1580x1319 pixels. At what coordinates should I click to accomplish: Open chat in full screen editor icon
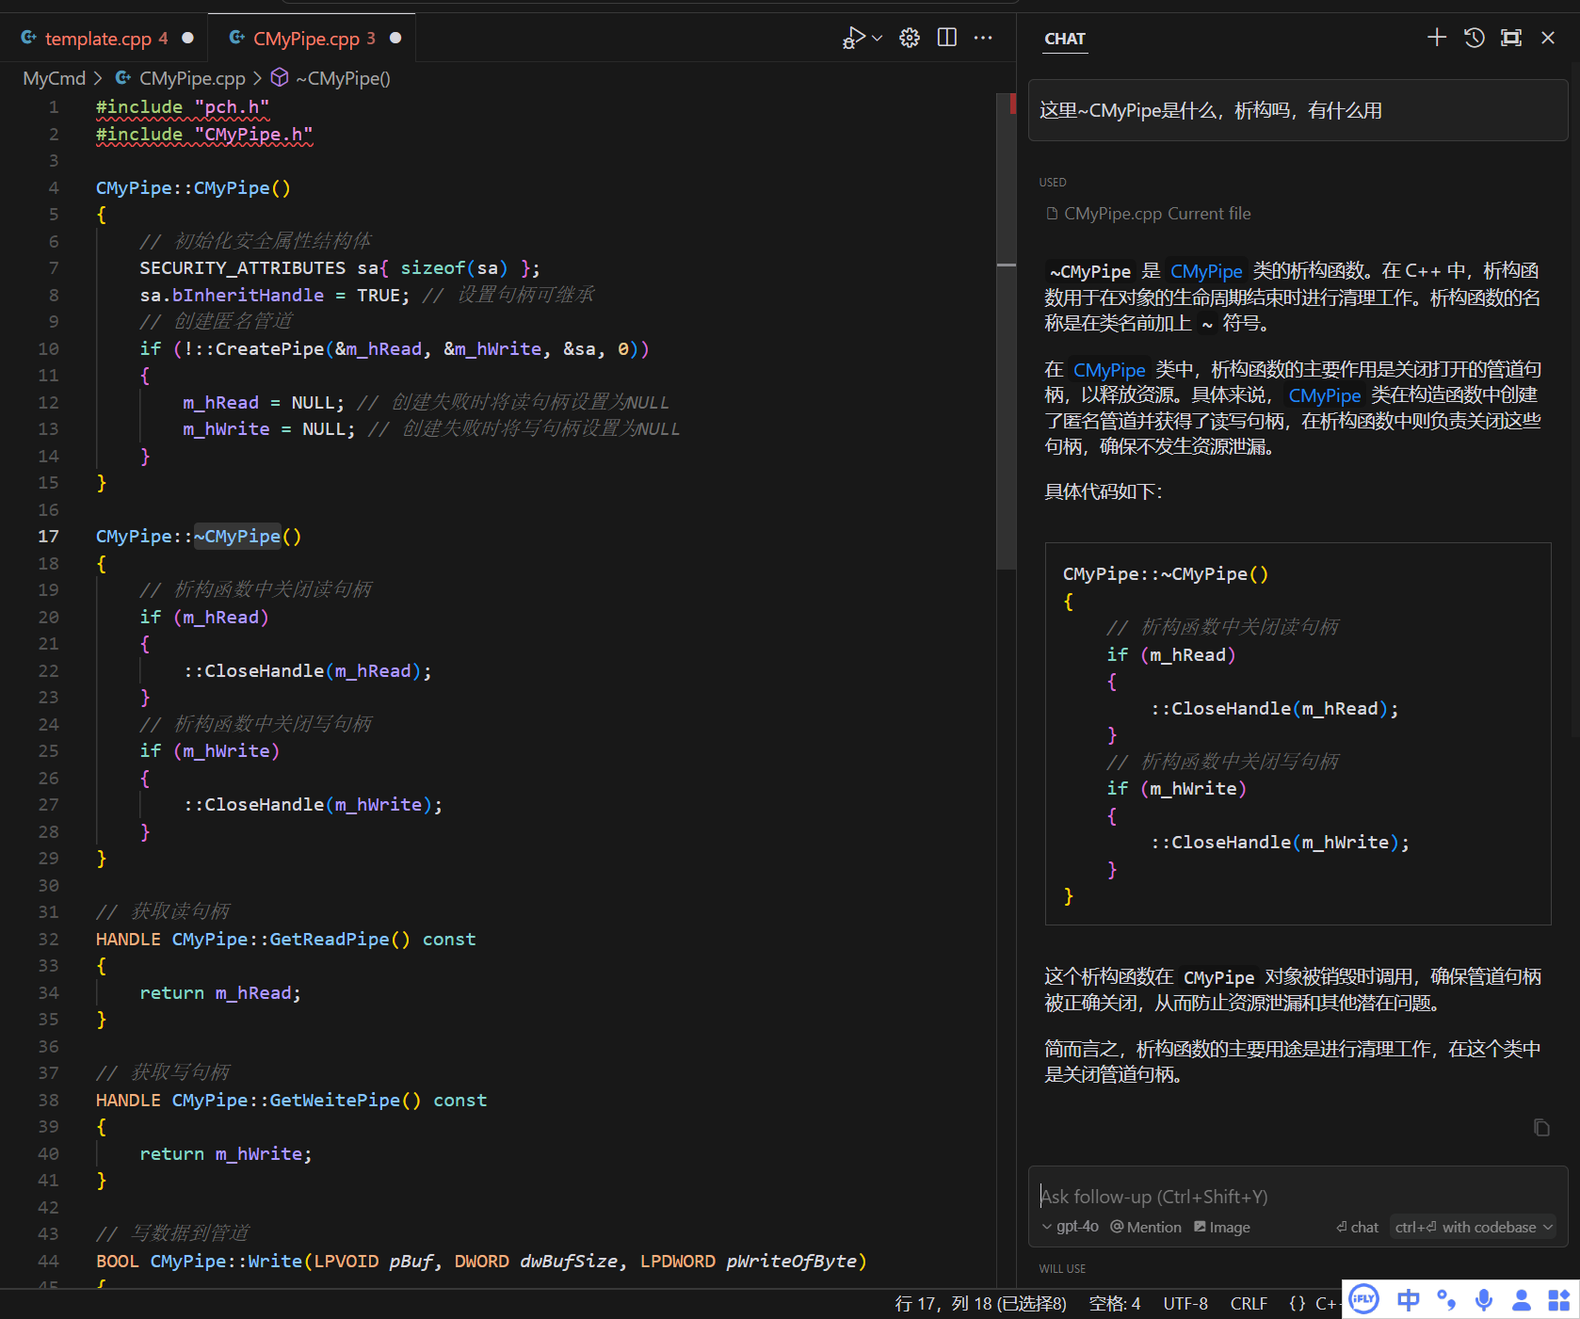(x=1511, y=38)
